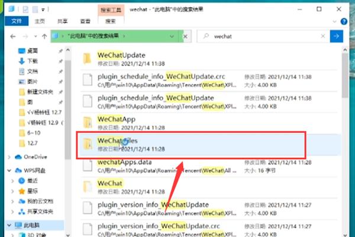Clear the wechat search text
The height and width of the screenshot is (237, 355).
tap(323, 36)
